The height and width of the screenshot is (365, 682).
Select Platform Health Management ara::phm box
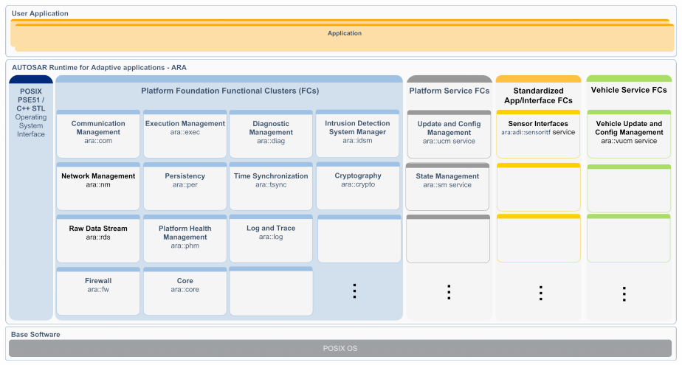[x=185, y=239]
